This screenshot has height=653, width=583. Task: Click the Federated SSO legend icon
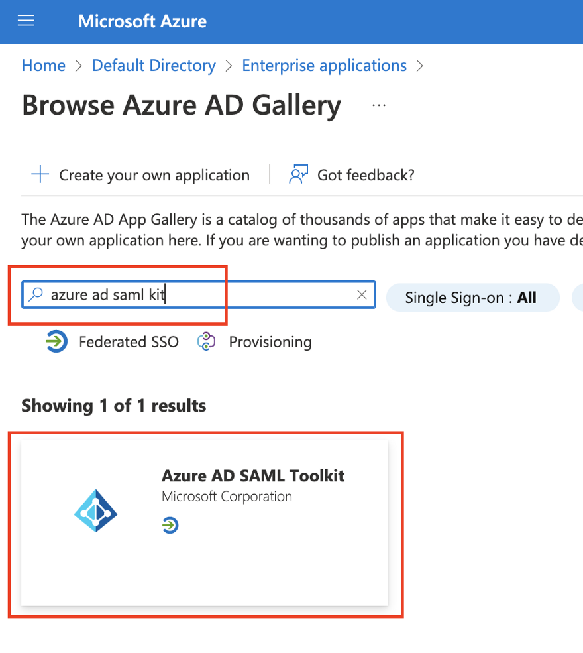click(57, 342)
